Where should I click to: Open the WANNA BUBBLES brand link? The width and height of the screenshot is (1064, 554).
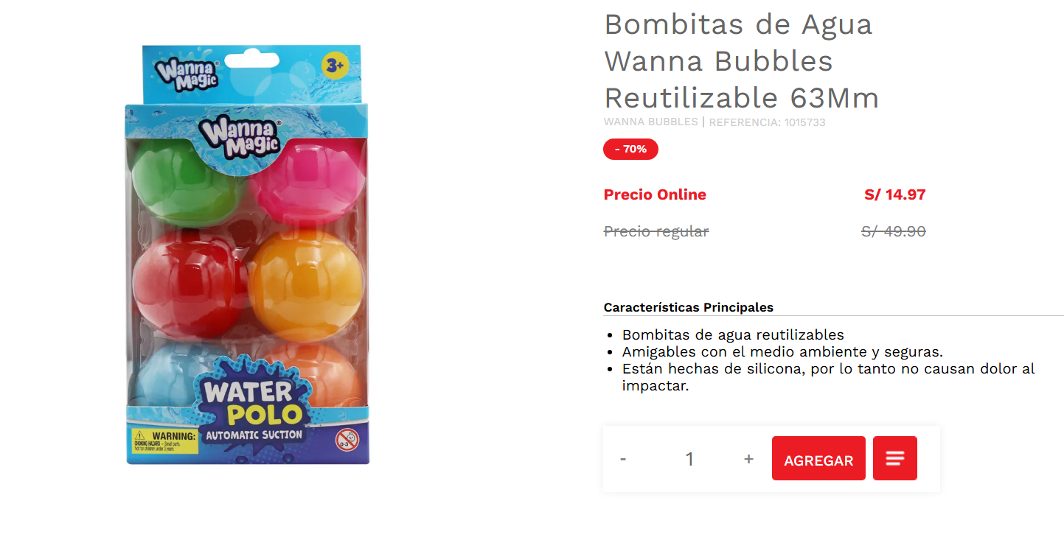(650, 122)
